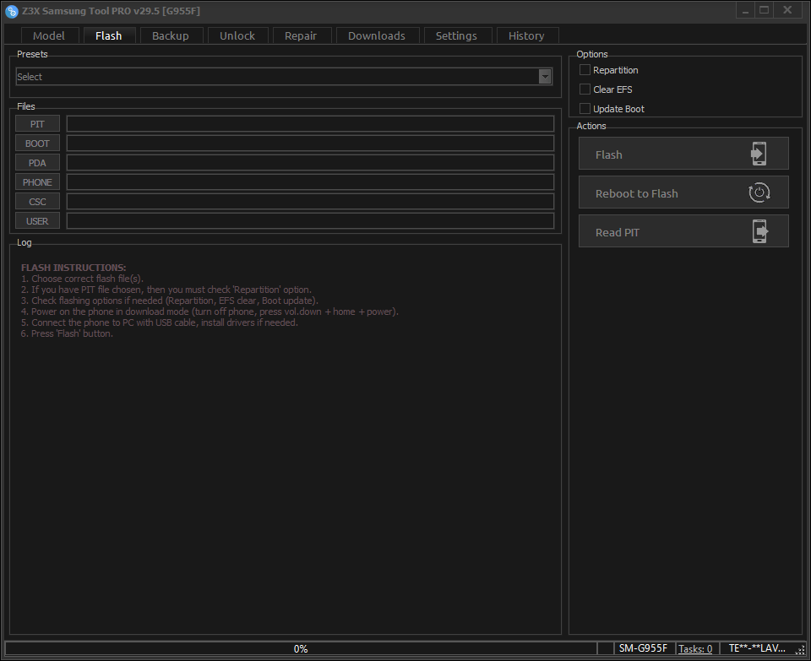The height and width of the screenshot is (661, 811).
Task: View the History tab
Action: [527, 35]
